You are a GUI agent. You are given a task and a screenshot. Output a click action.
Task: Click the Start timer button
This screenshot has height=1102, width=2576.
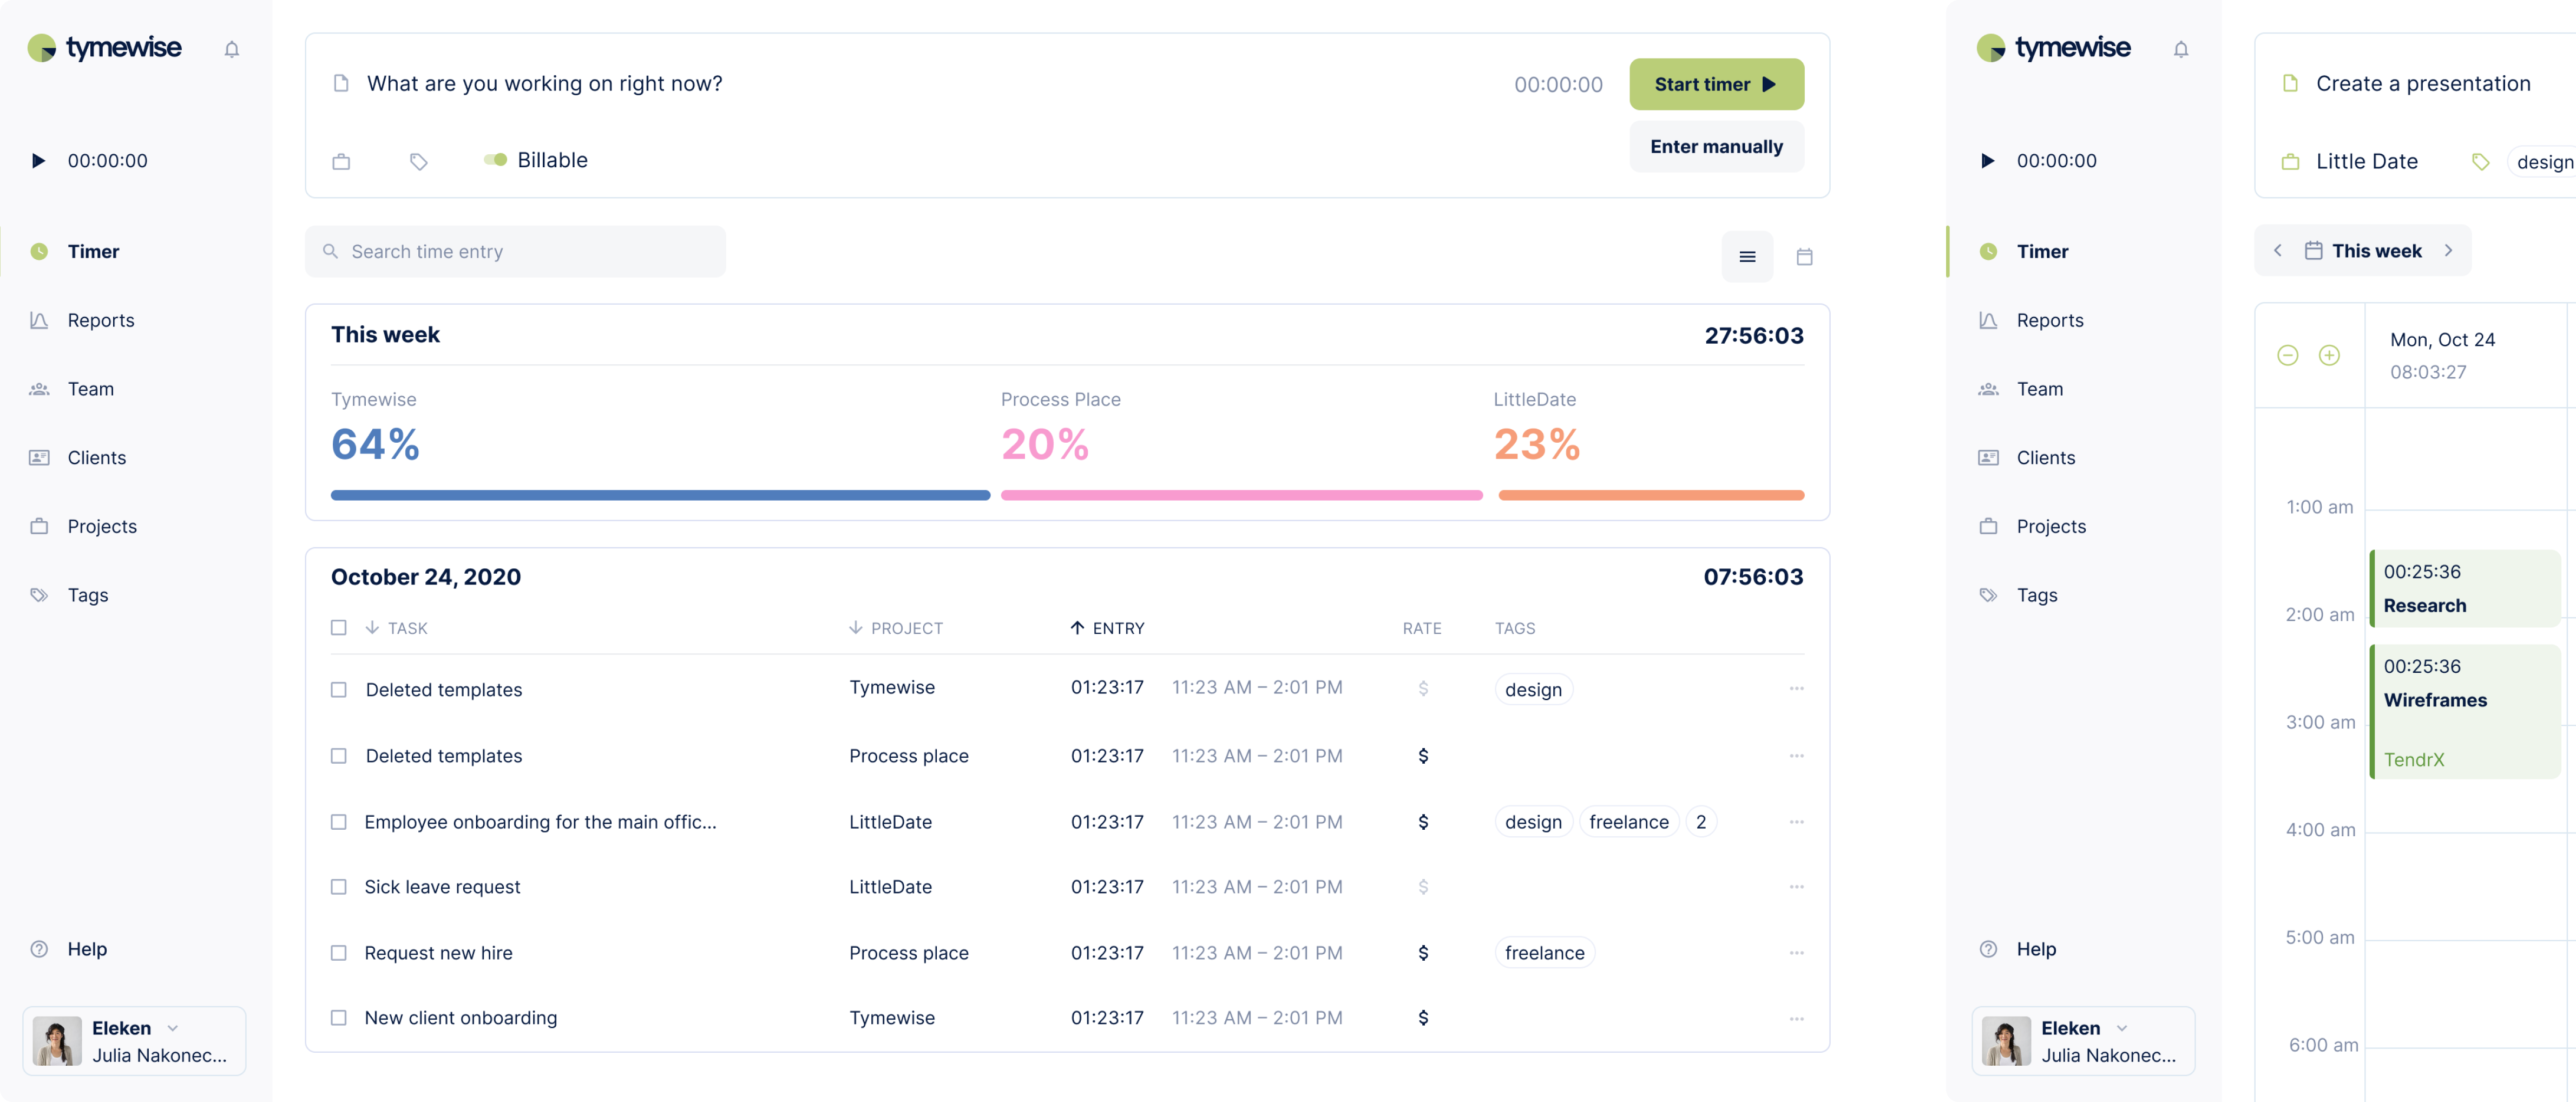[1716, 84]
